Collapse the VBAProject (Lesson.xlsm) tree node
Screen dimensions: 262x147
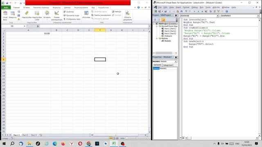[x=154, y=24]
